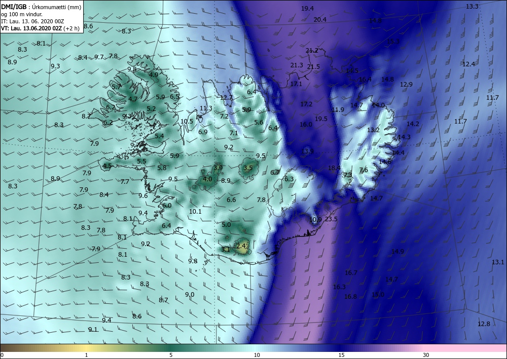Click the map value 14.2
507x359 pixels.
413,124
